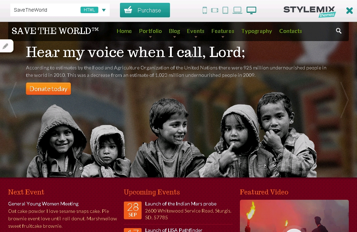Advance slider with the right arrow

[x=344, y=100]
